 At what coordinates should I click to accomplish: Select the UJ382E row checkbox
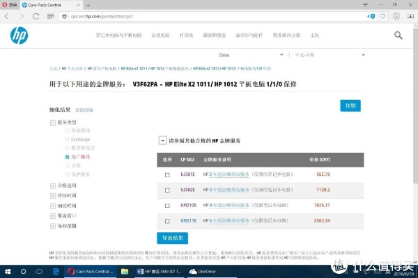(167, 190)
